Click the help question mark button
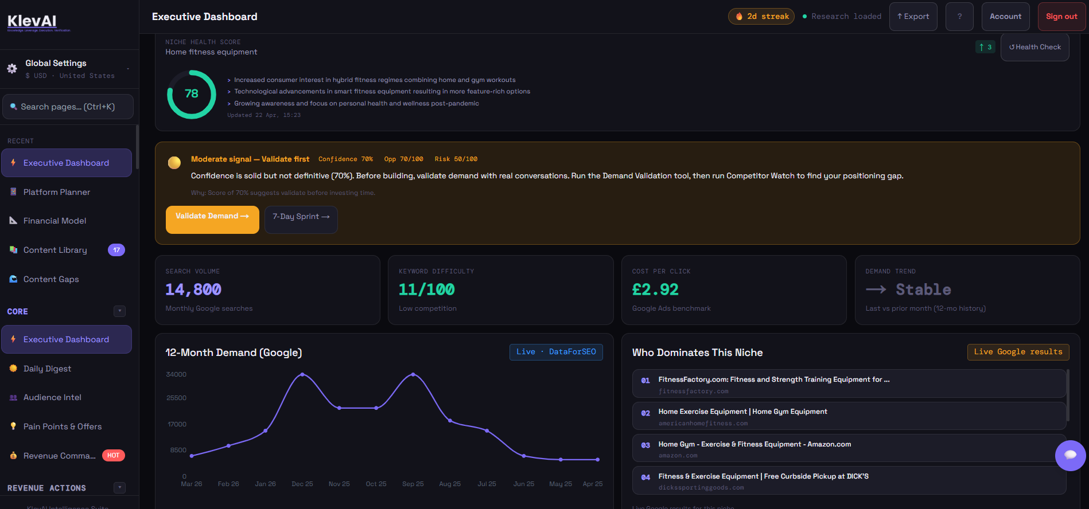 point(959,17)
